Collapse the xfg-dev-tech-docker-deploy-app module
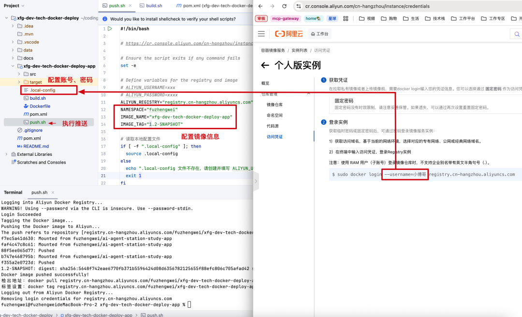This screenshot has height=317, width=522. tap(13, 66)
